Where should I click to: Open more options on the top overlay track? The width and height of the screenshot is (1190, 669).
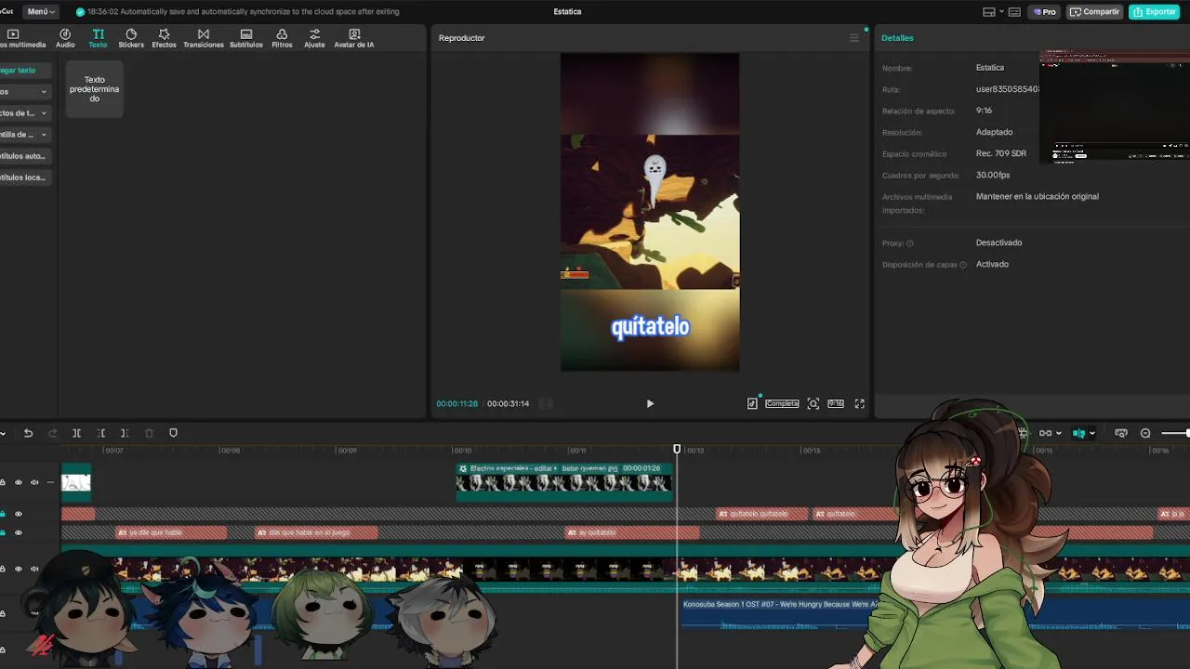[49, 482]
